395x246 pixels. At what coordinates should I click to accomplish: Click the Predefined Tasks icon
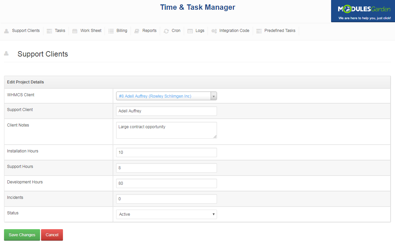click(x=259, y=31)
